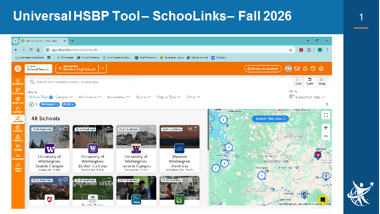Remove the Public filter chip
This screenshot has width=380, height=214.
(x=73, y=105)
